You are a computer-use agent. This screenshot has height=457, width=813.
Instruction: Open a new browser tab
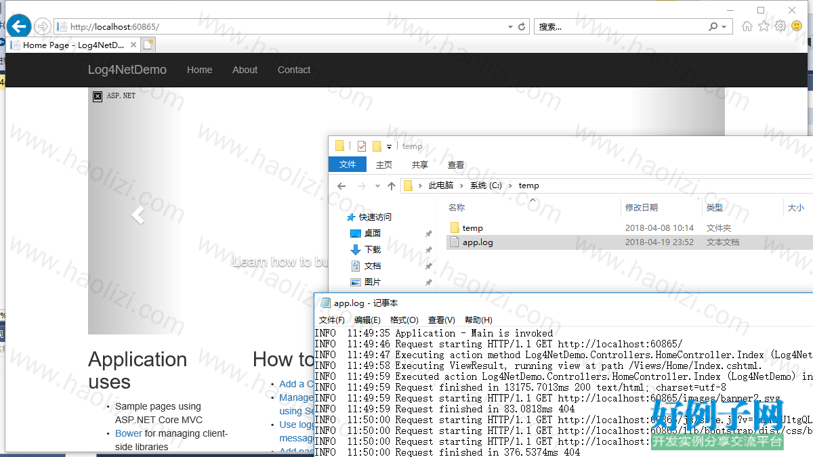(148, 45)
